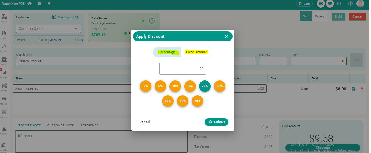Image resolution: width=371 pixels, height=153 pixels.
Task: Click the Hold button
Action: tap(339, 16)
